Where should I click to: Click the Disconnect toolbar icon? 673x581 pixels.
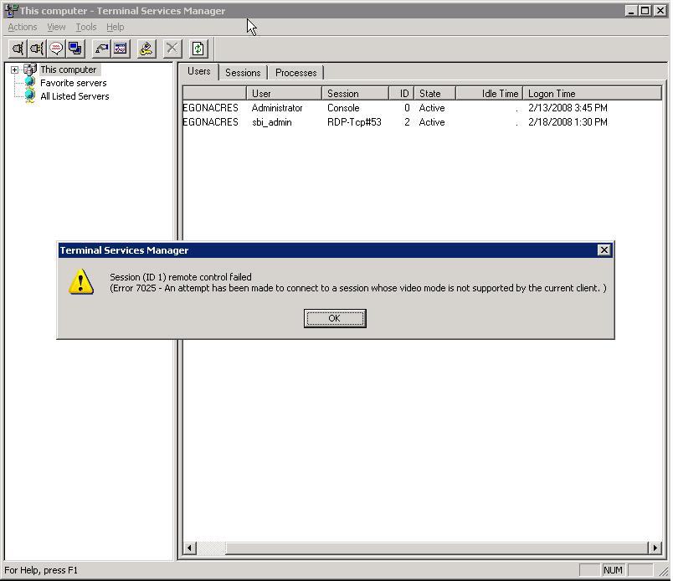(37, 49)
